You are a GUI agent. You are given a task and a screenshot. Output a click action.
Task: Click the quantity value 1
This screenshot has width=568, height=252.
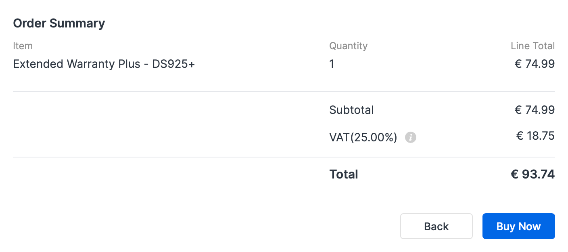[332, 64]
